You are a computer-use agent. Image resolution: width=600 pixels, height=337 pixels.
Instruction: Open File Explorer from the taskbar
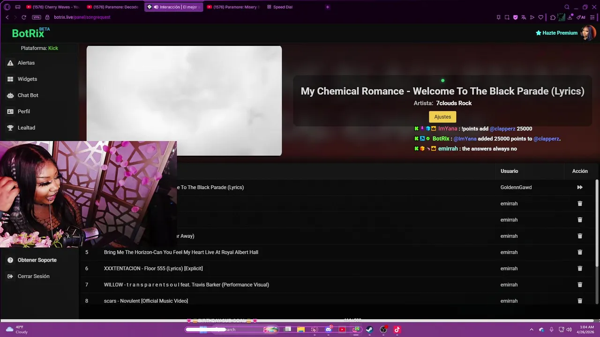click(301, 330)
